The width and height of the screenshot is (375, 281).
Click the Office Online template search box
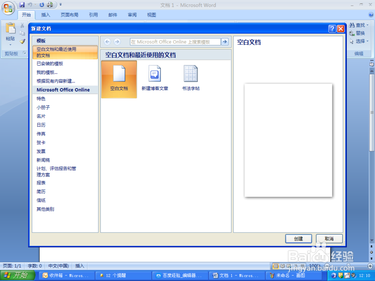point(175,42)
